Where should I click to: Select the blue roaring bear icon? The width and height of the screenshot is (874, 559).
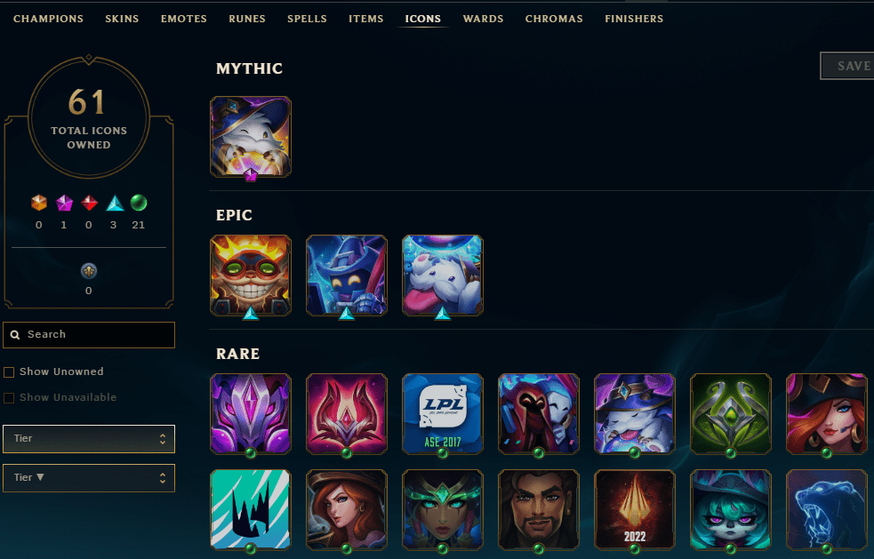point(826,509)
